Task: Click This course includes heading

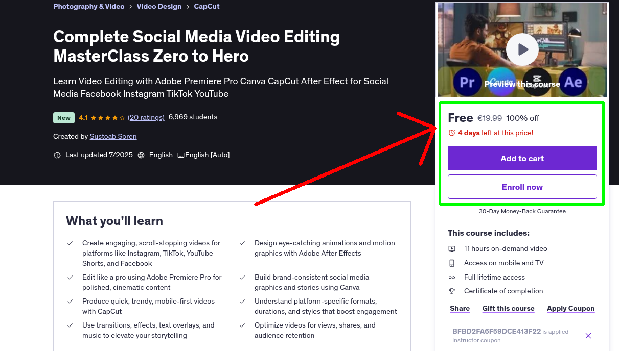Action: coord(489,233)
